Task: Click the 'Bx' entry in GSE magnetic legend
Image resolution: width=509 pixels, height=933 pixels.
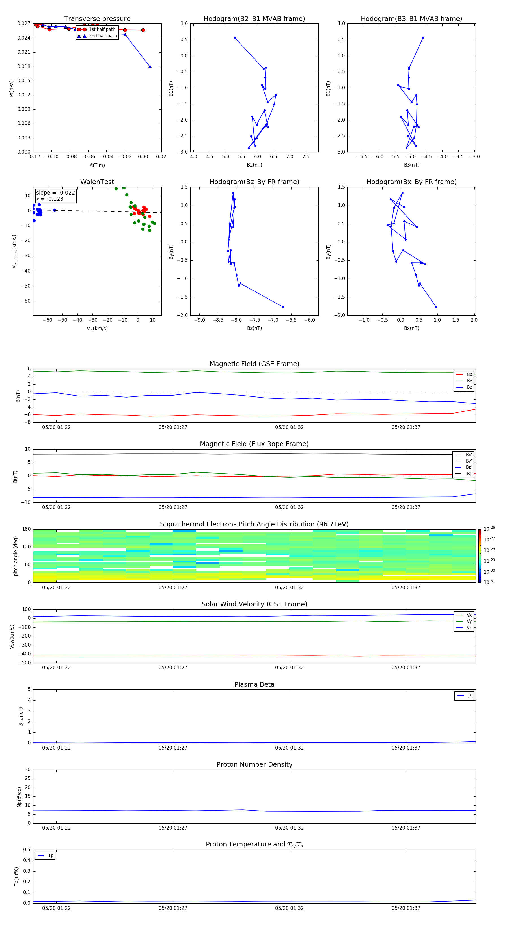Action: pyautogui.click(x=464, y=375)
